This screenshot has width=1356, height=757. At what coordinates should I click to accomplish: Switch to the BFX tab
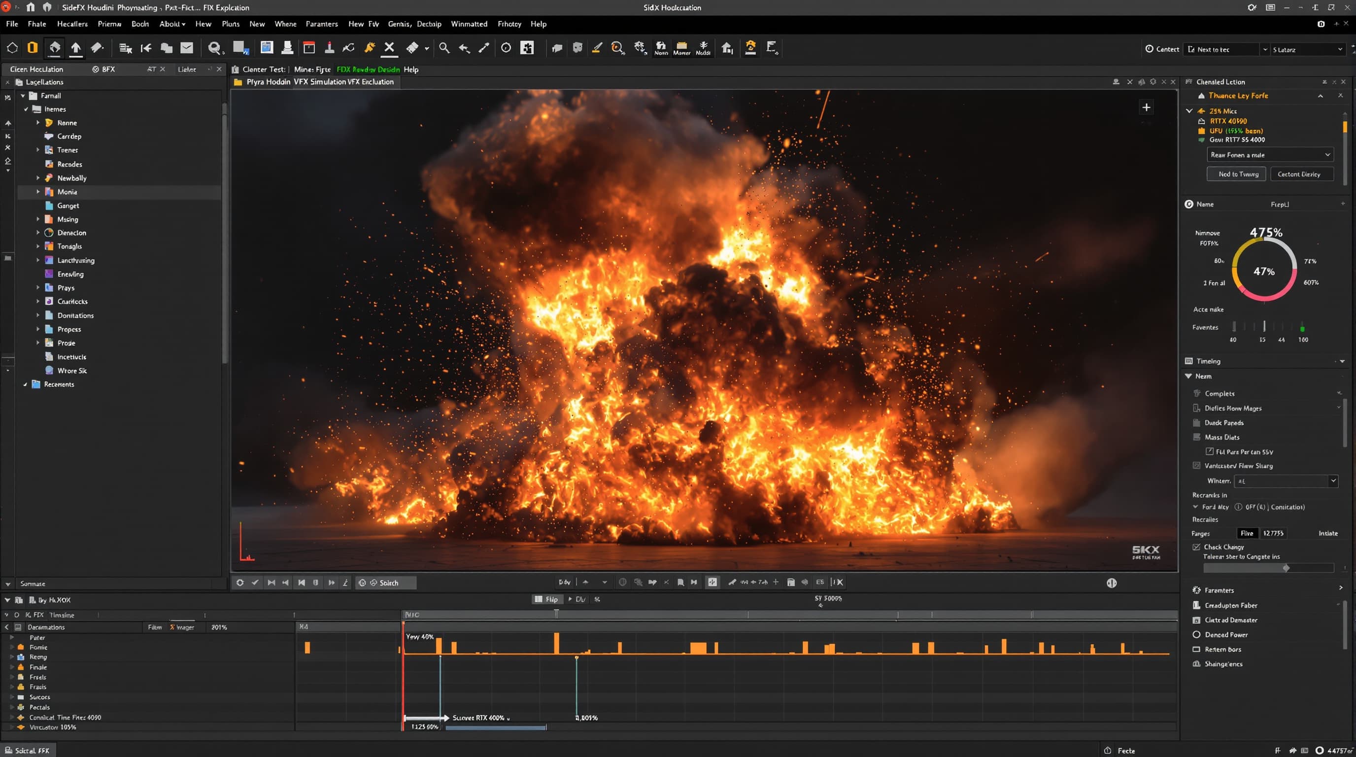(105, 69)
